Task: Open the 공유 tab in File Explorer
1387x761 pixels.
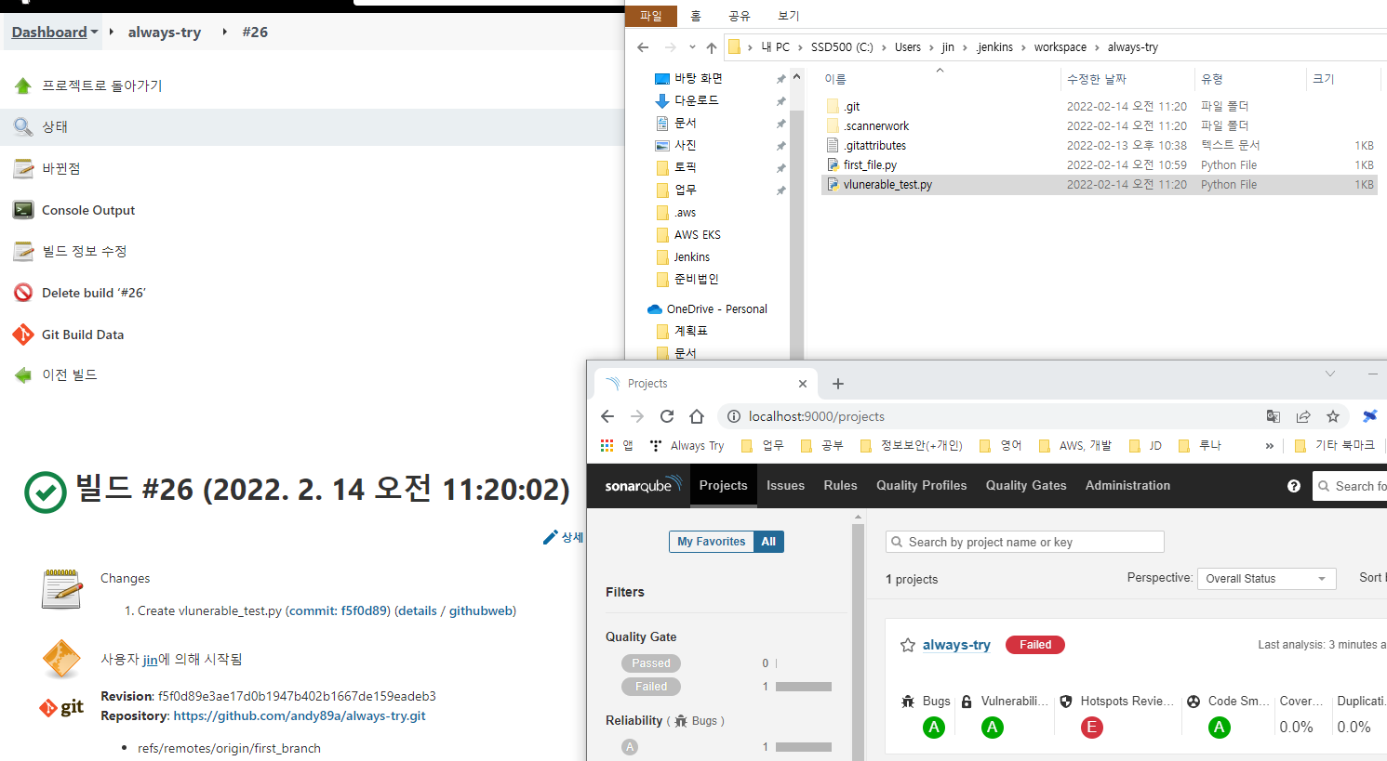Action: [x=740, y=16]
